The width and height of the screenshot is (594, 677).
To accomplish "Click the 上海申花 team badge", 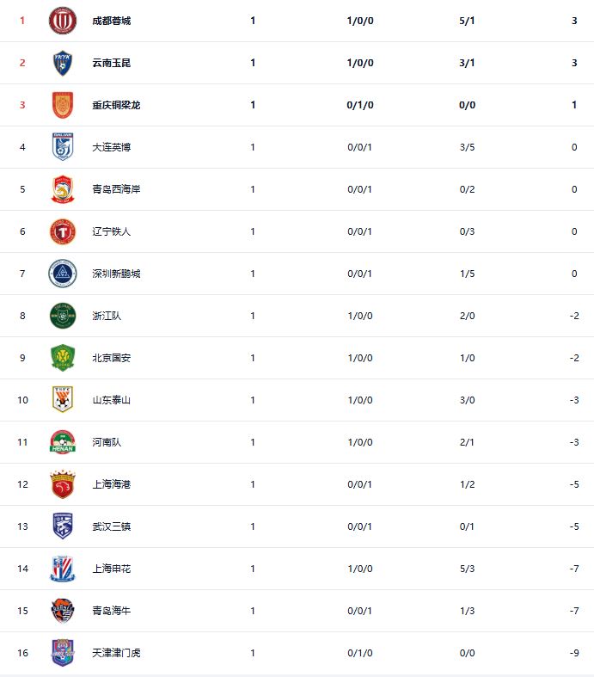I will coord(63,569).
